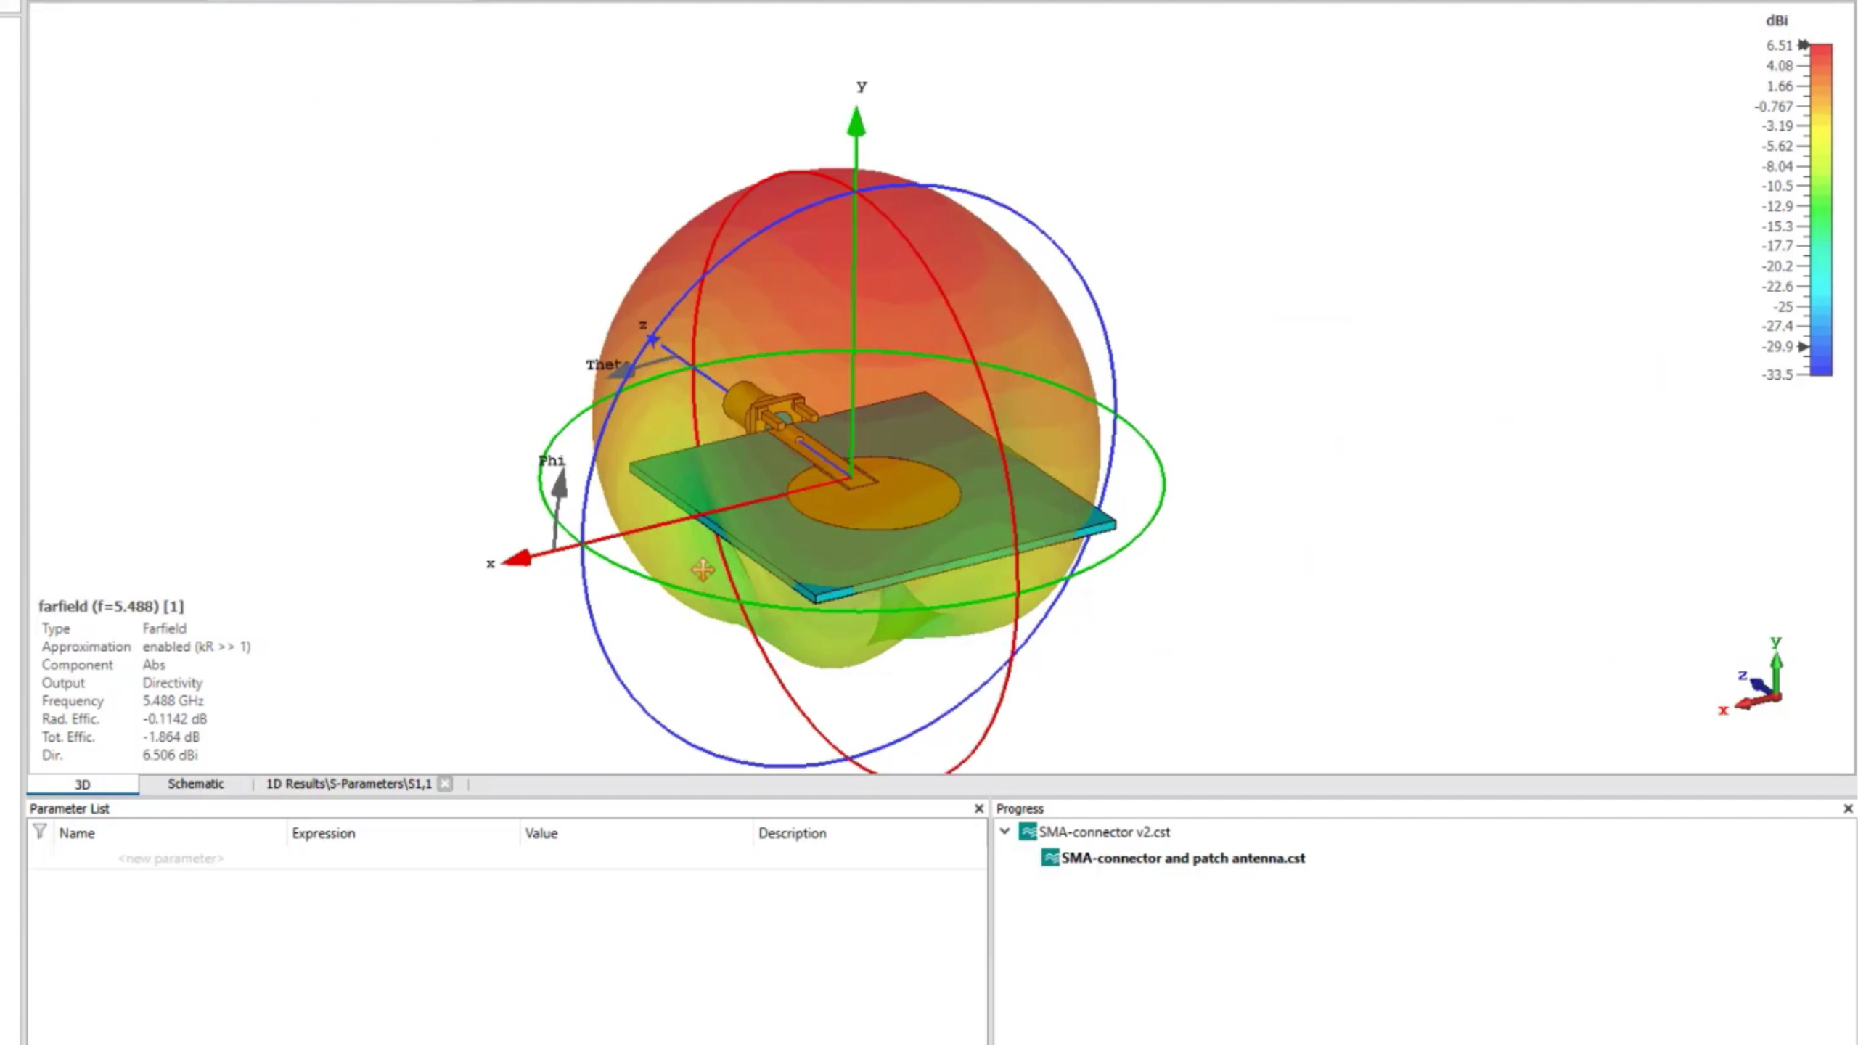This screenshot has width=1858, height=1045.
Task: Click the Type value Farfield
Action: coord(164,628)
